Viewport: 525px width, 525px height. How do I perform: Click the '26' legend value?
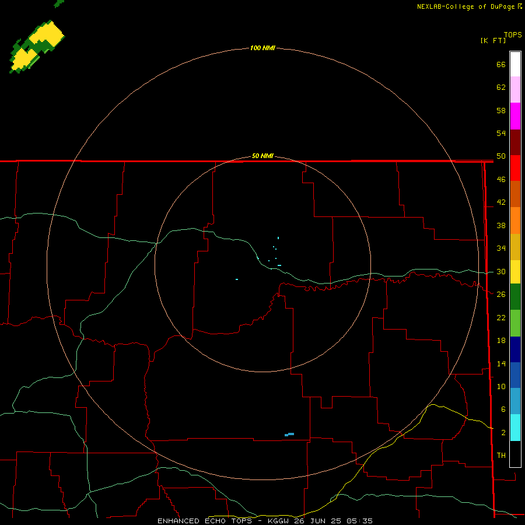click(x=501, y=295)
